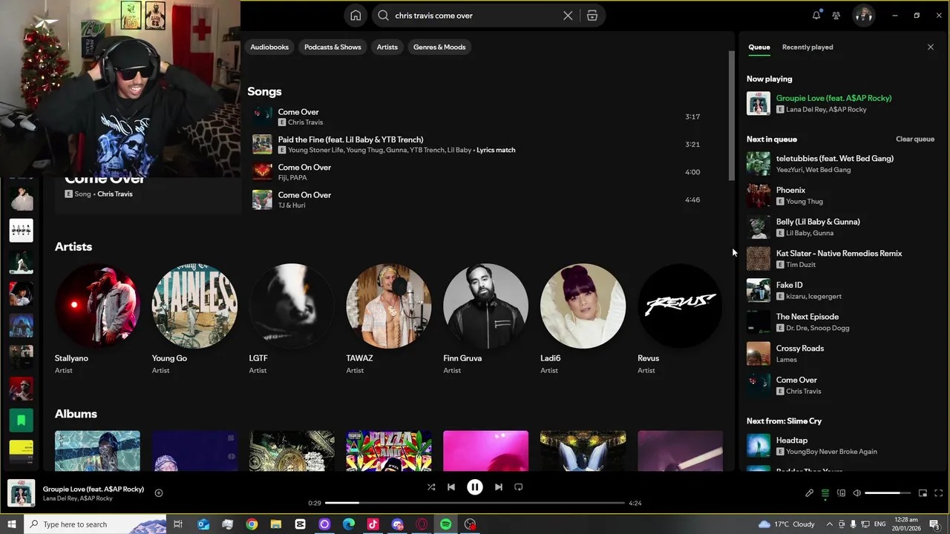
Task: Select Belly (Lil Baby & Gunna) in queue
Action: pyautogui.click(x=841, y=227)
